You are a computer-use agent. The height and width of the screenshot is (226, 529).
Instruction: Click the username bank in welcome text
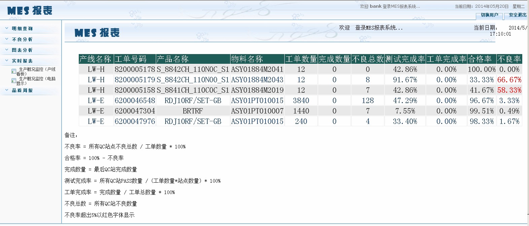pyautogui.click(x=376, y=6)
